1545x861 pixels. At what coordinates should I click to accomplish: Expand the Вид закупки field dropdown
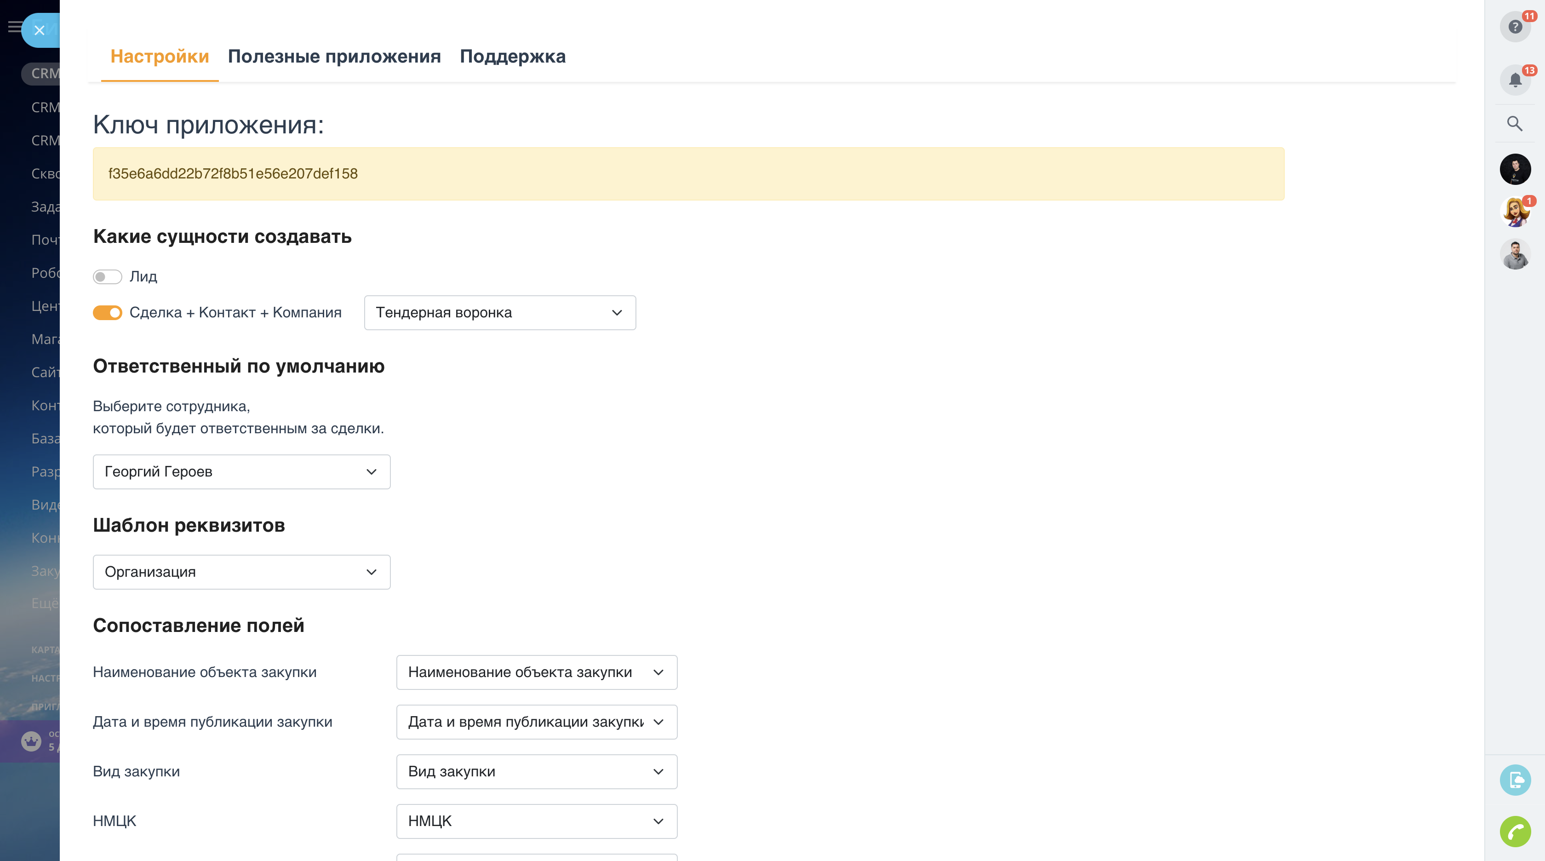pyautogui.click(x=536, y=772)
